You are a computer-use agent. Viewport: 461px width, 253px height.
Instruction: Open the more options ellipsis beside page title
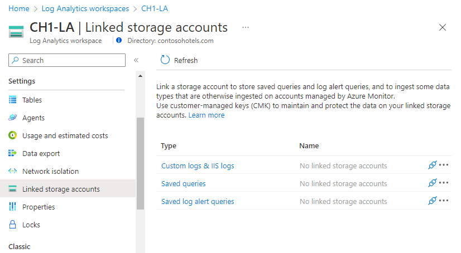pyautogui.click(x=246, y=28)
